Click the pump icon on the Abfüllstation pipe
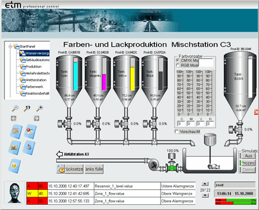259x210 pixels. pyautogui.click(x=154, y=165)
